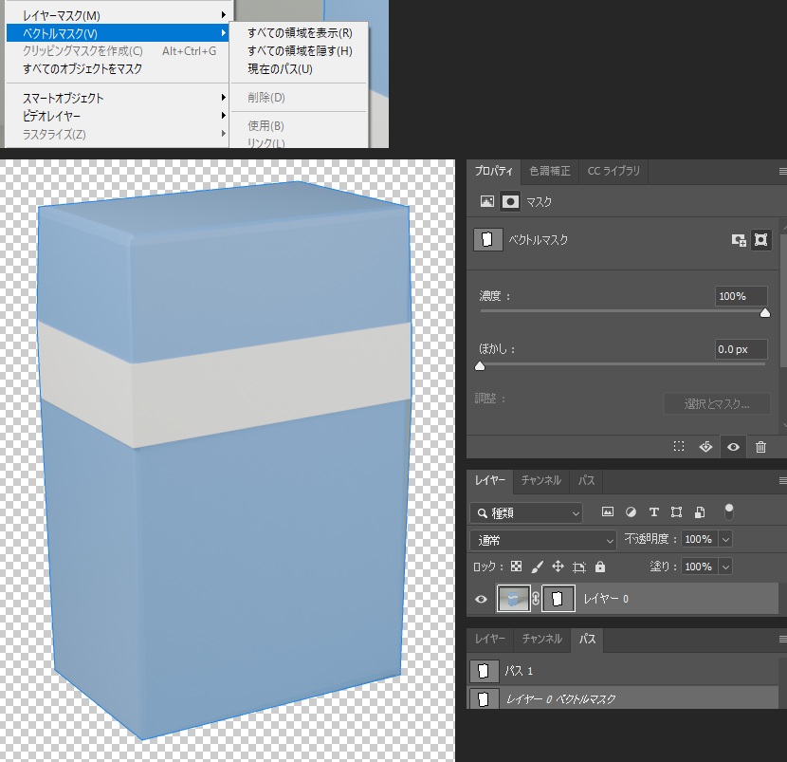Open the 塗り fill dropdown arrow
Screen dimensions: 787x762
(725, 567)
